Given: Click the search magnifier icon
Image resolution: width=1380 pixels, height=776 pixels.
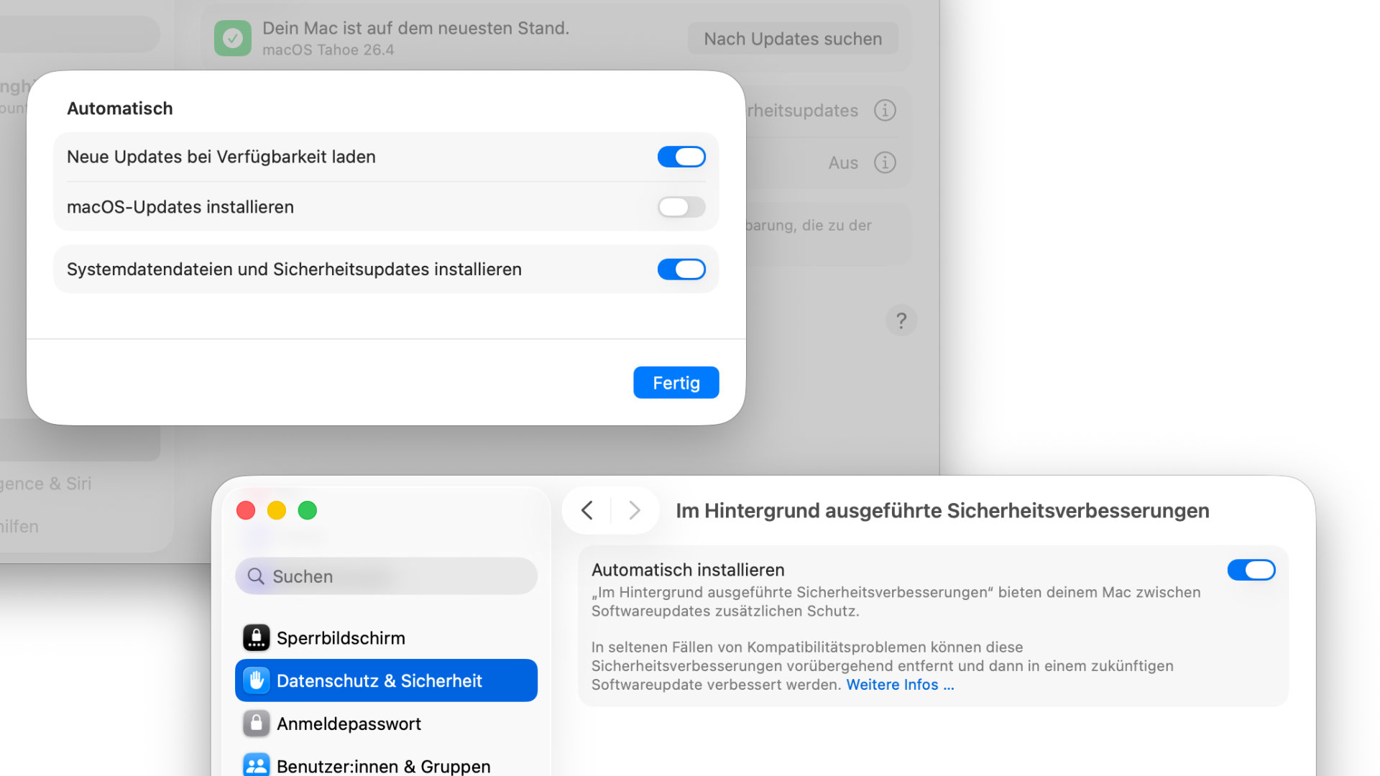Looking at the screenshot, I should [x=255, y=576].
